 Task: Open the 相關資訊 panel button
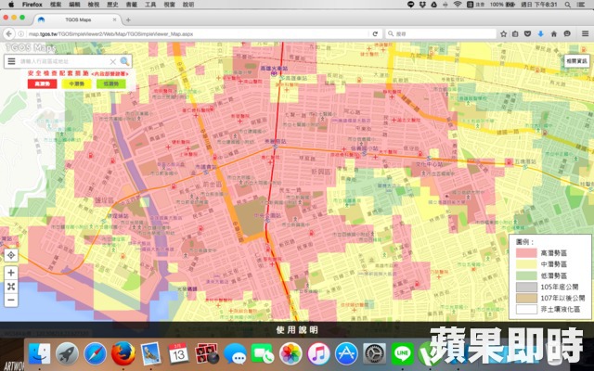(x=576, y=61)
